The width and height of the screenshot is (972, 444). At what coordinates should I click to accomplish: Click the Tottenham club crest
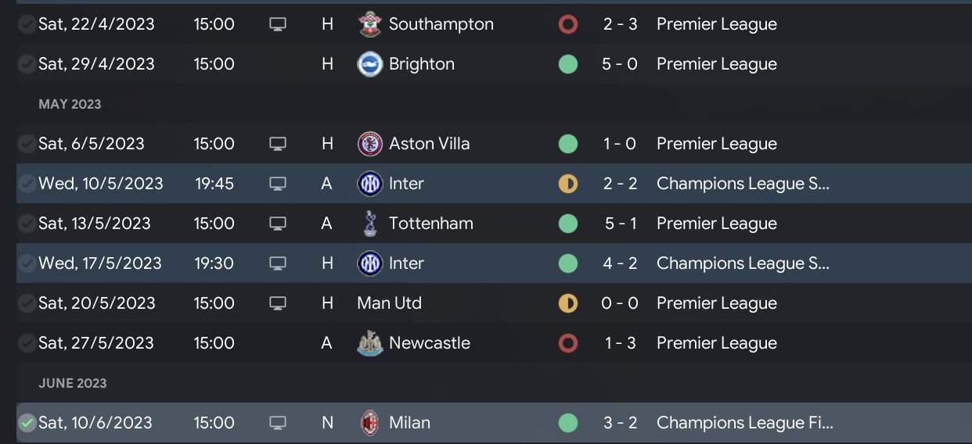point(369,224)
